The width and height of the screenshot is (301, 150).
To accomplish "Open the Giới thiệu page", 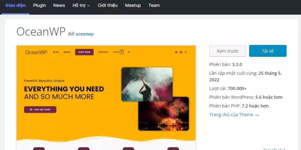I will click(x=108, y=5).
